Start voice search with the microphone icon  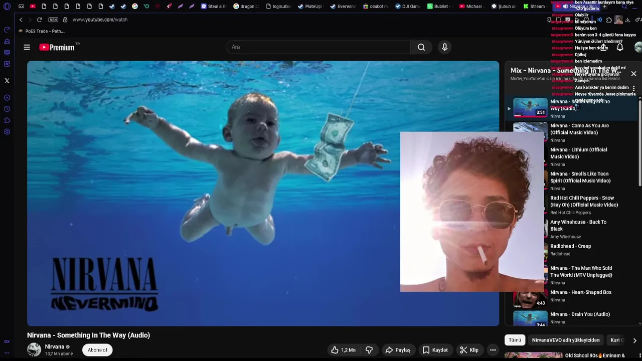pos(444,47)
